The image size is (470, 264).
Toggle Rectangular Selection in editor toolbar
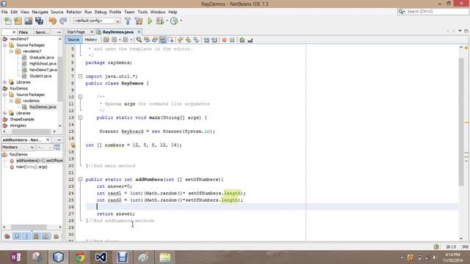pyautogui.click(x=171, y=40)
